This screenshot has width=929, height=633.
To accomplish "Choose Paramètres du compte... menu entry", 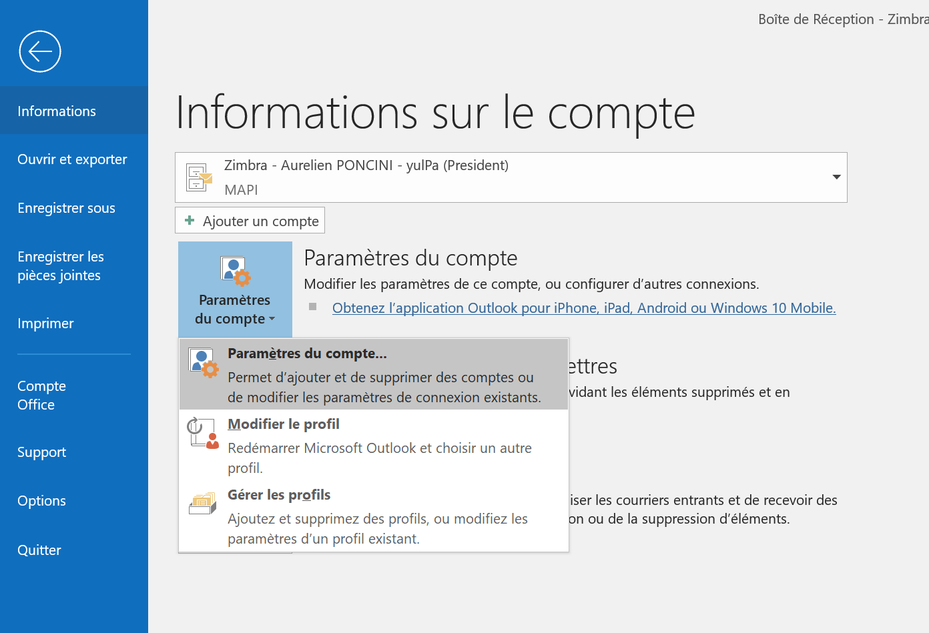I will [374, 374].
